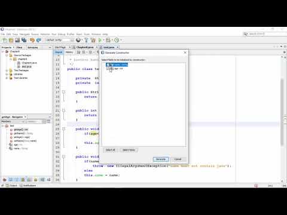
Task: Click the Notifications icon in status bar
Action: click(x=21, y=186)
